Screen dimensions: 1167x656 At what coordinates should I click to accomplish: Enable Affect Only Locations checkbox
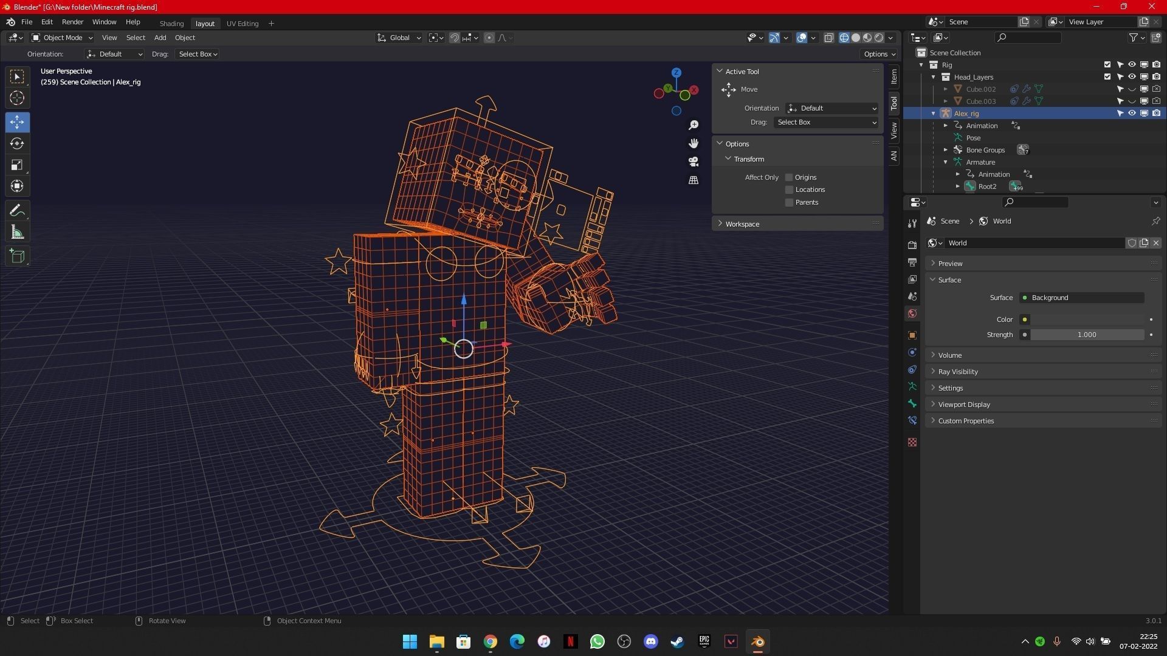click(x=789, y=190)
